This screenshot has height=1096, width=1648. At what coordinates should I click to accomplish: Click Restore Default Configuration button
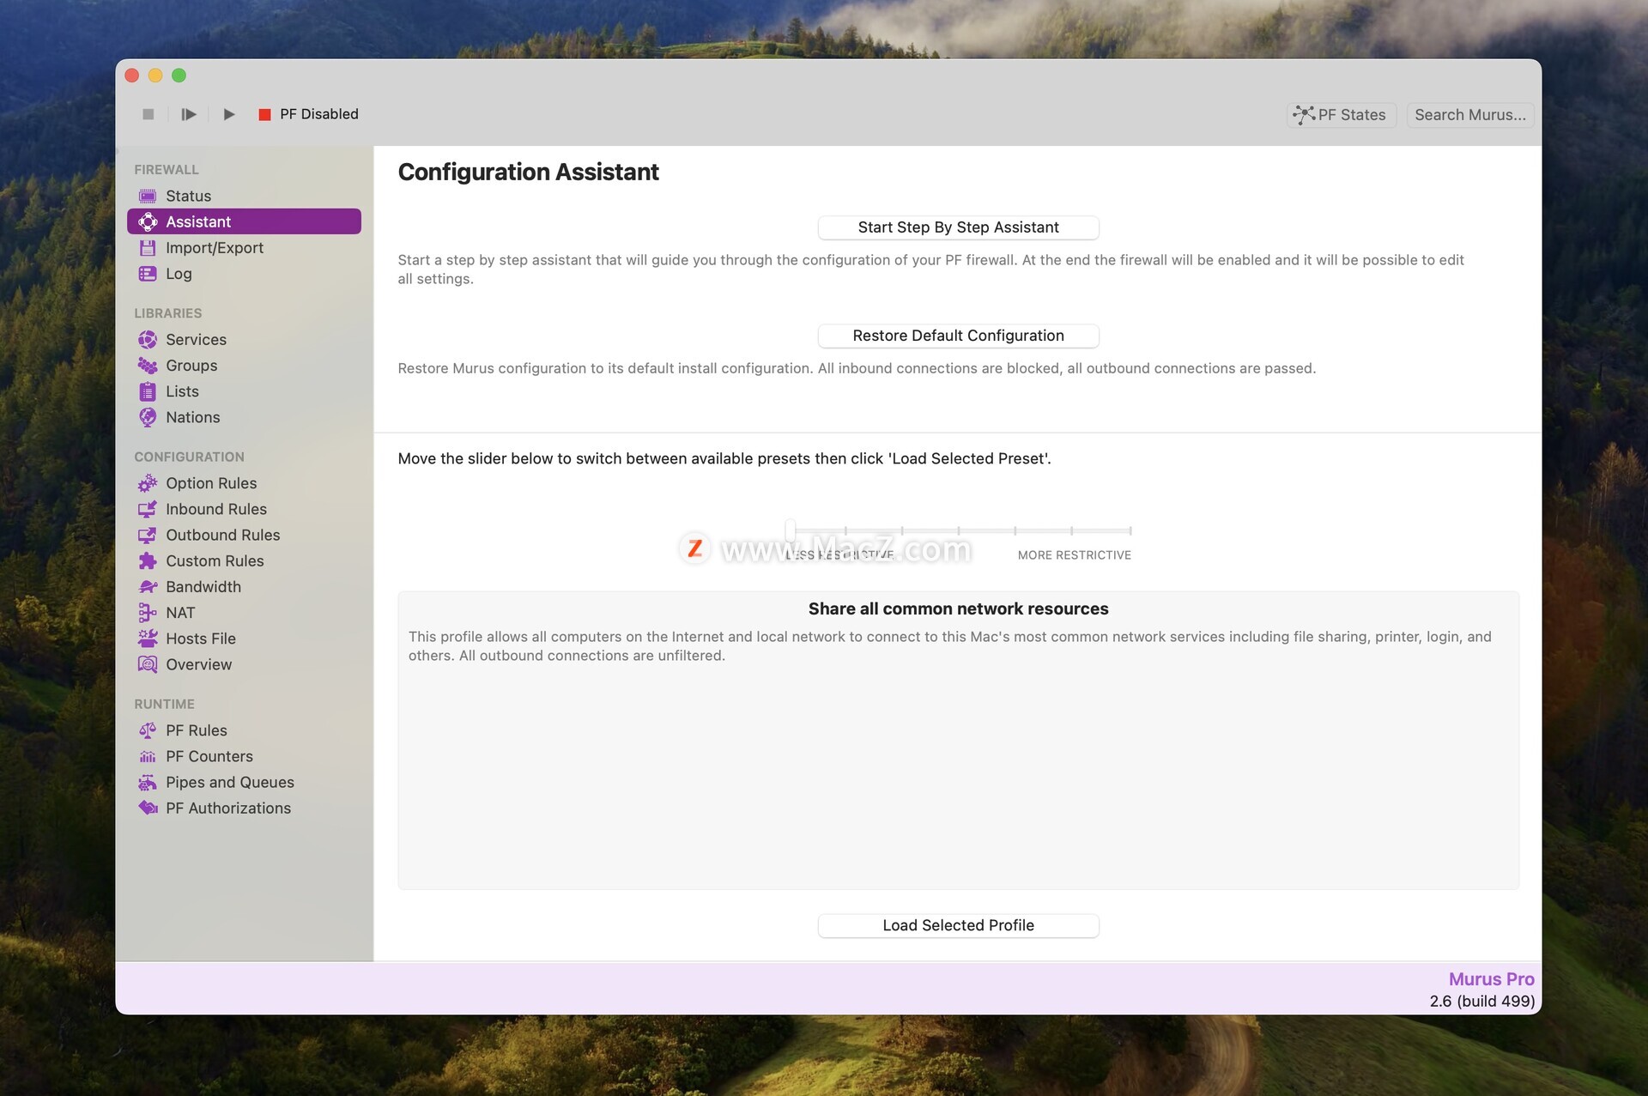point(958,336)
